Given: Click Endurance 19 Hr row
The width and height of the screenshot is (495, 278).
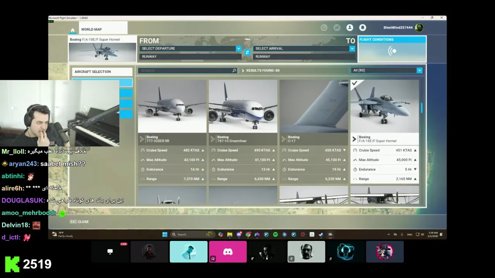Looking at the screenshot, I should pyautogui.click(x=314, y=170).
